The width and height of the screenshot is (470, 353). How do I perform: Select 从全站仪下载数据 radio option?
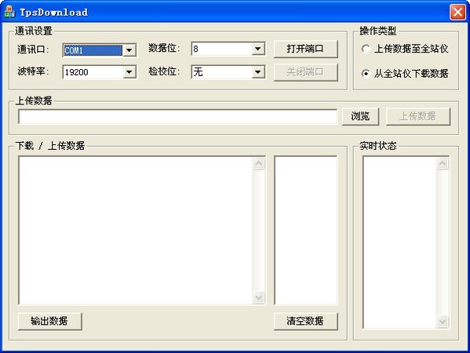(x=405, y=73)
